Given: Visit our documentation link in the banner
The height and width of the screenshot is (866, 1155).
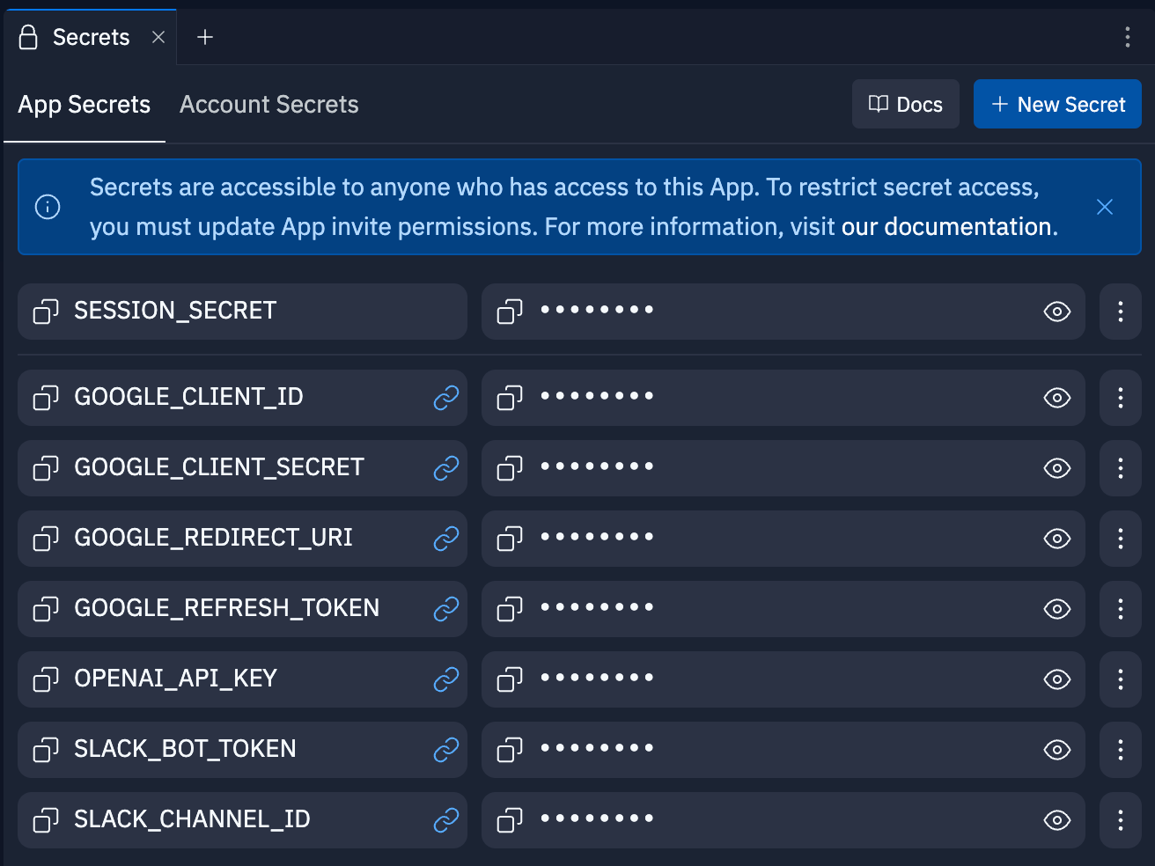Looking at the screenshot, I should (946, 226).
